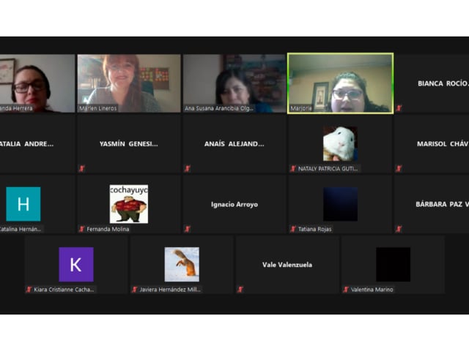
Task: Select Marjorie's highlighted active speaker video
Action: pyautogui.click(x=340, y=83)
